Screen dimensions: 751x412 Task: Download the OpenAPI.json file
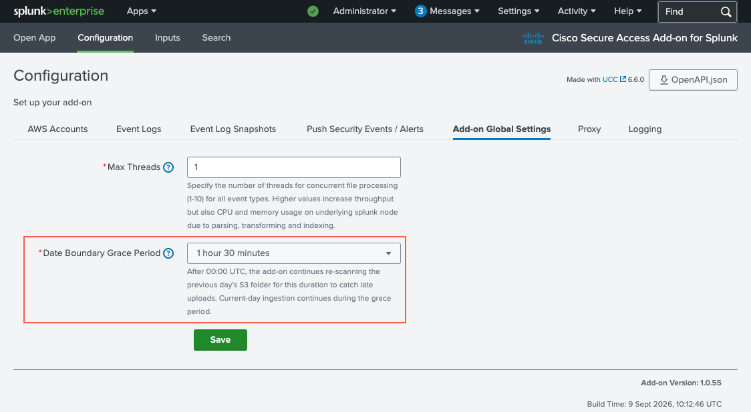coord(693,80)
